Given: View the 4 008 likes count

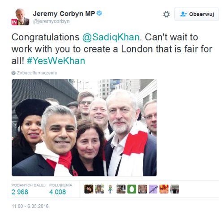Looking at the screenshot, I should click(x=57, y=192).
